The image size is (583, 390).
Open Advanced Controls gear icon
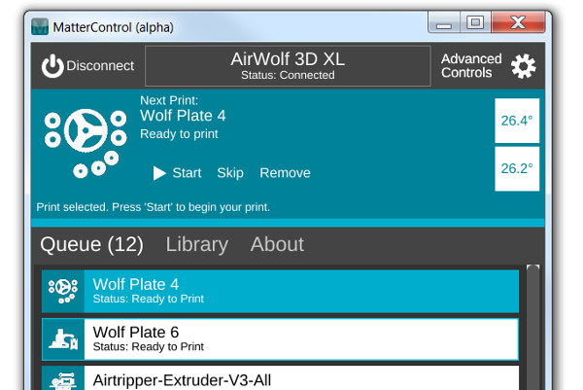point(523,66)
